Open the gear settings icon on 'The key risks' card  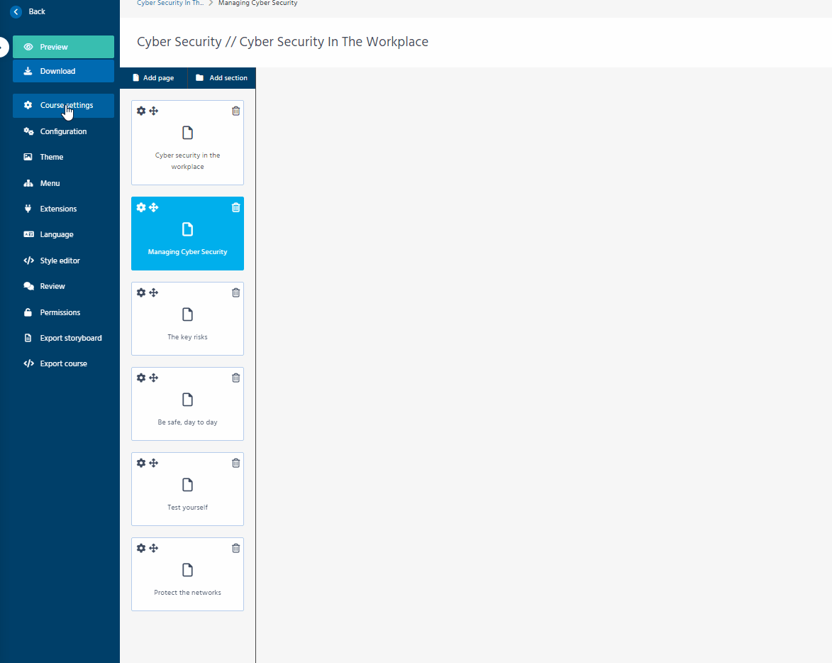pos(141,292)
